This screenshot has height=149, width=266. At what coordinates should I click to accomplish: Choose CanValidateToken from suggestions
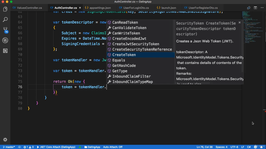point(140,28)
